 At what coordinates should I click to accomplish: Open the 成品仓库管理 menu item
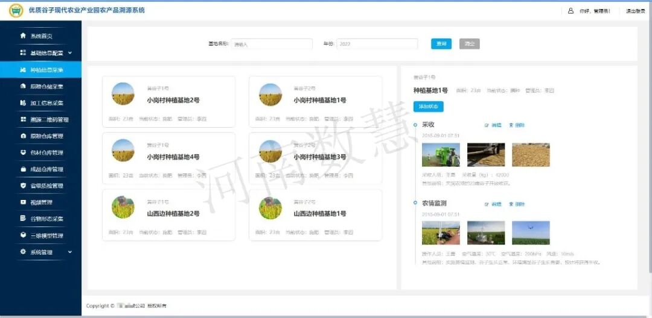(x=41, y=169)
